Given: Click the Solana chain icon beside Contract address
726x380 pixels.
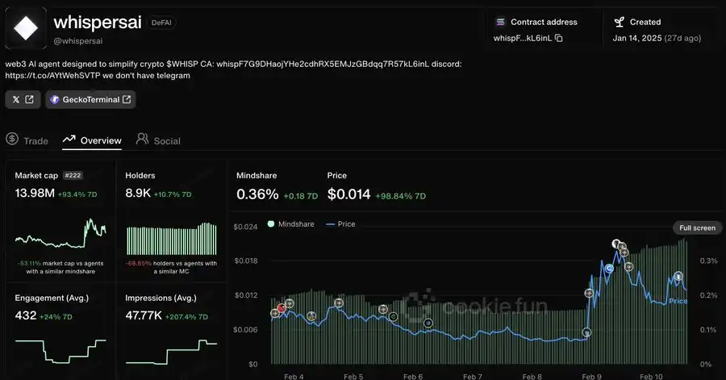Looking at the screenshot, I should point(500,22).
